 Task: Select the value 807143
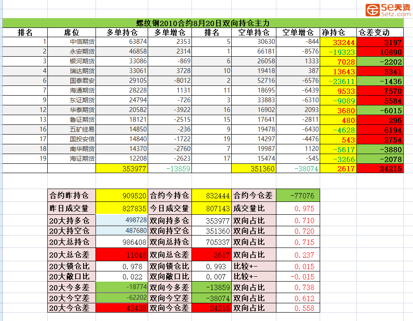click(x=211, y=209)
